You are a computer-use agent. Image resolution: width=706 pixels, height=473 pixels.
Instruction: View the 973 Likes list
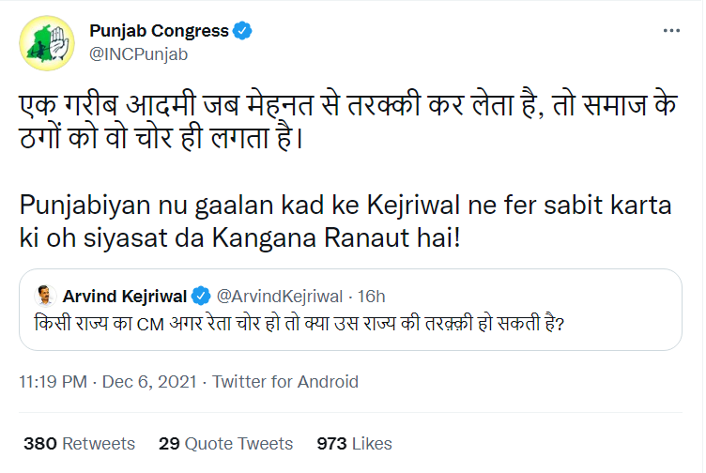click(x=354, y=443)
